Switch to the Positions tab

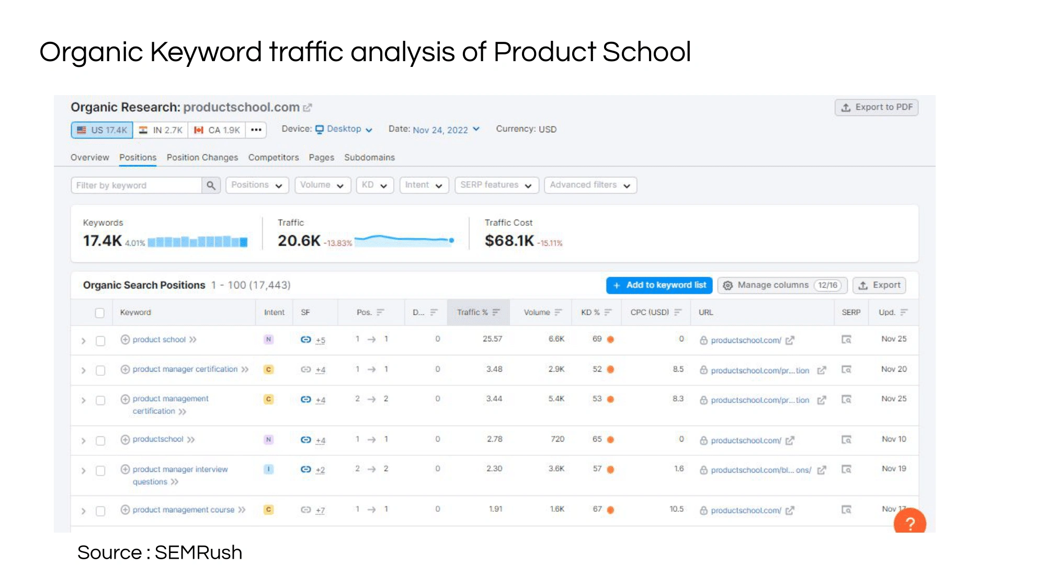pyautogui.click(x=138, y=157)
